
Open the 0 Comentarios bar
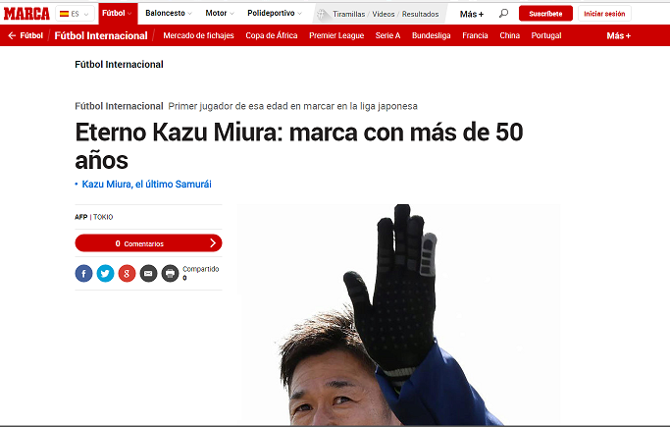[148, 243]
